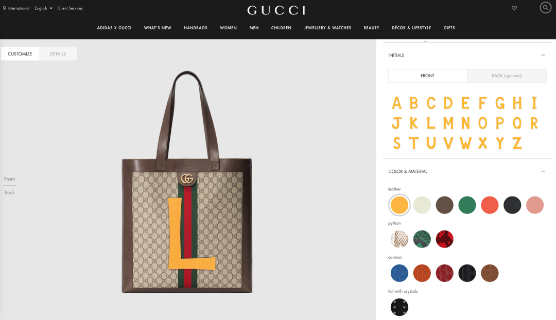
Task: Click the Gucci logo
Action: pyautogui.click(x=276, y=10)
